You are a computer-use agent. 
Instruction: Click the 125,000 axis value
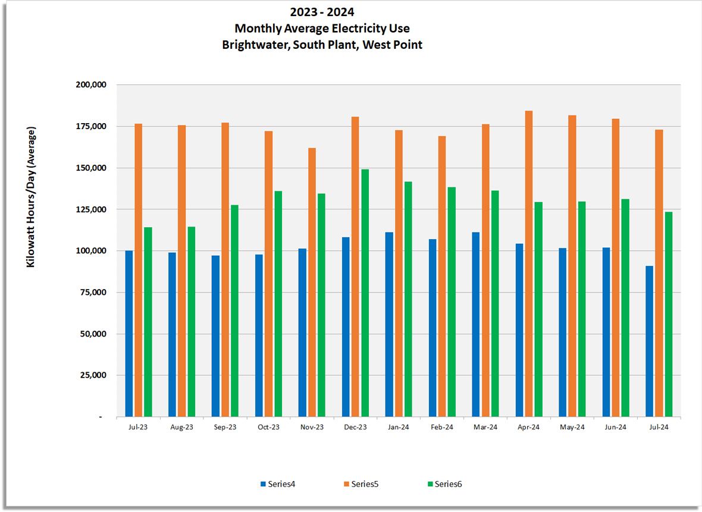point(91,209)
